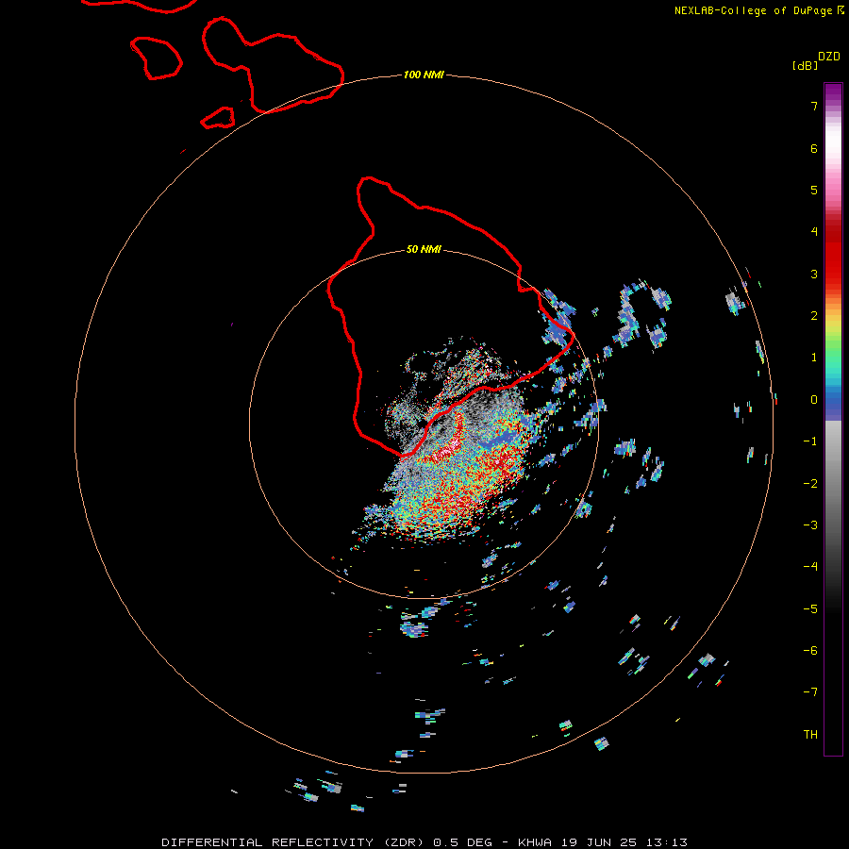Click the purple top of the color bar
The width and height of the screenshot is (849, 849).
coord(833,92)
